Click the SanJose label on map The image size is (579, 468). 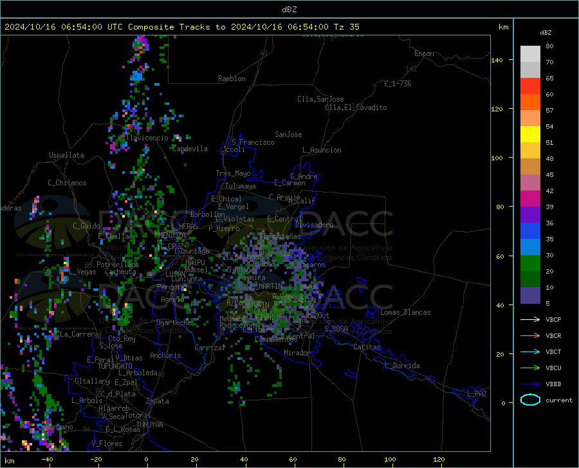click(288, 135)
